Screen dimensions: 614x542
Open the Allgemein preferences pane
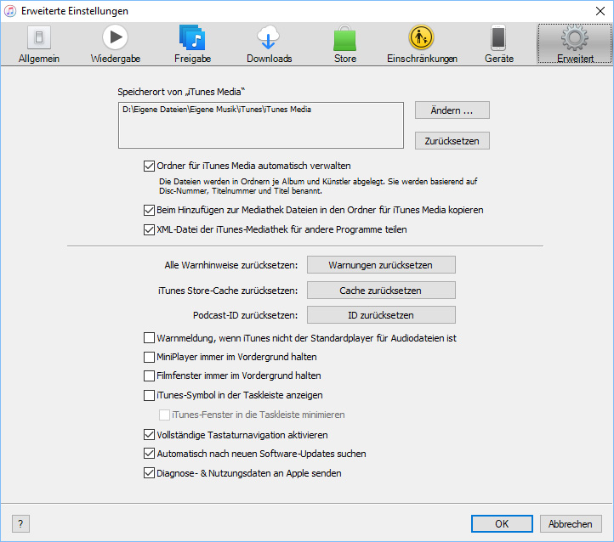pyautogui.click(x=39, y=44)
